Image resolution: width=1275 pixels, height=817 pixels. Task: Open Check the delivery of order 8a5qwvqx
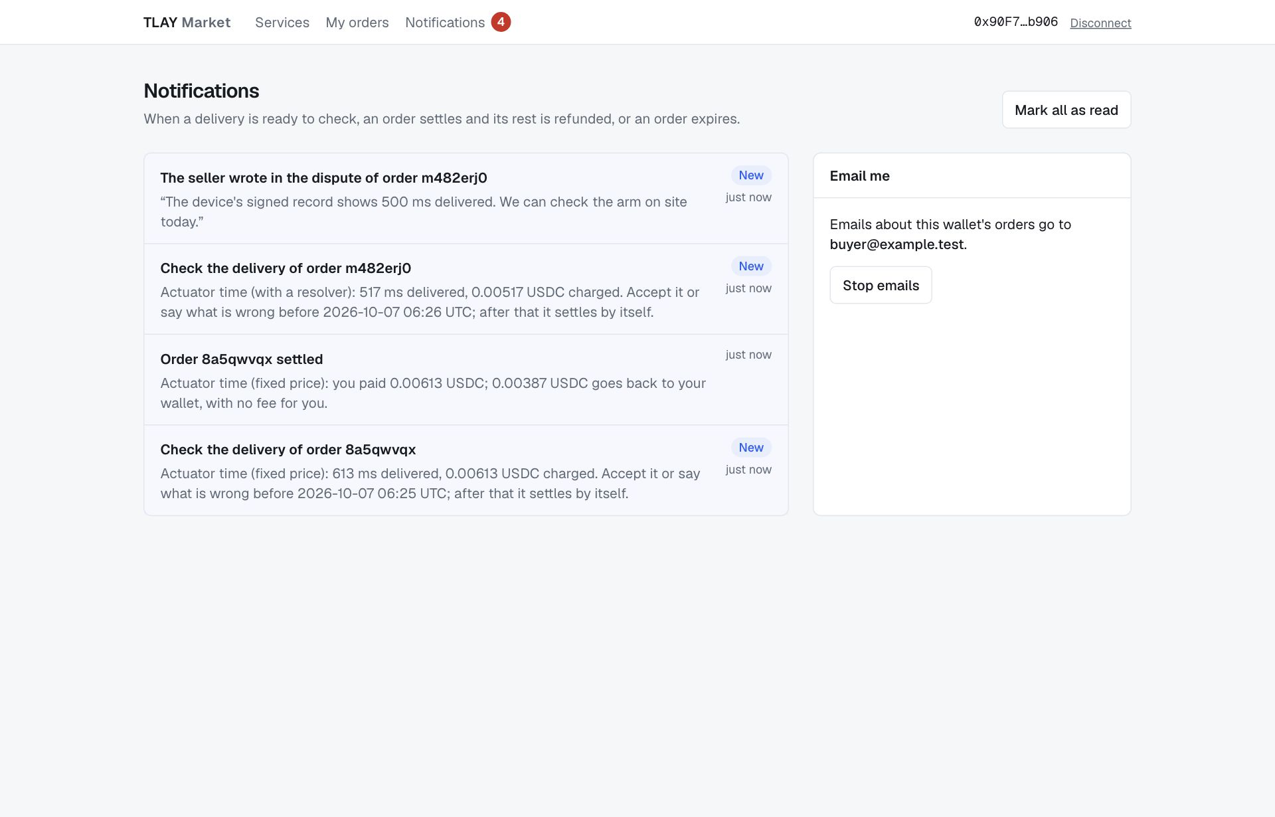(466, 470)
